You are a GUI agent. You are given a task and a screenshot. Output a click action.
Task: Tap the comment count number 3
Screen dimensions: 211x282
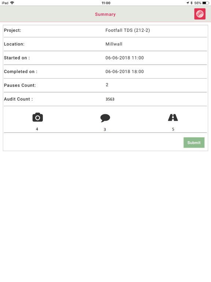coord(105,130)
